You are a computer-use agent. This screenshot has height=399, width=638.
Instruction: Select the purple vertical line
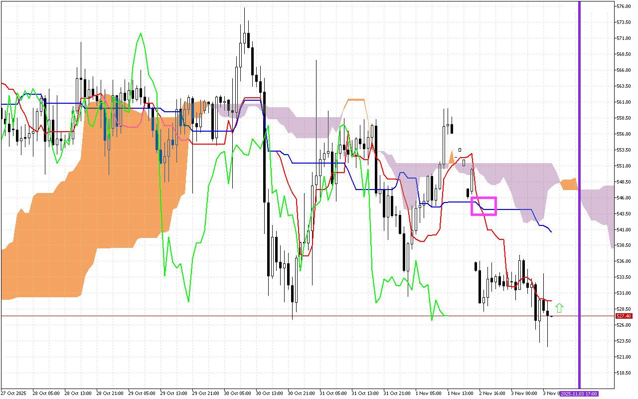[x=579, y=150]
